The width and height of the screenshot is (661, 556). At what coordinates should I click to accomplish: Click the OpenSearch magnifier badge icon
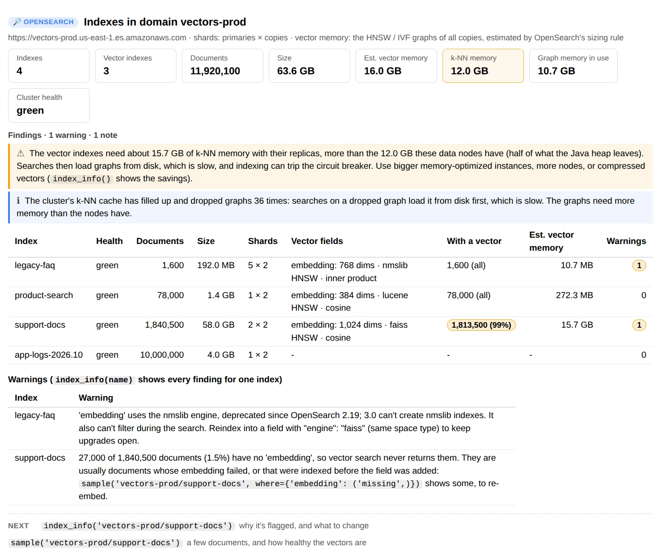click(17, 22)
